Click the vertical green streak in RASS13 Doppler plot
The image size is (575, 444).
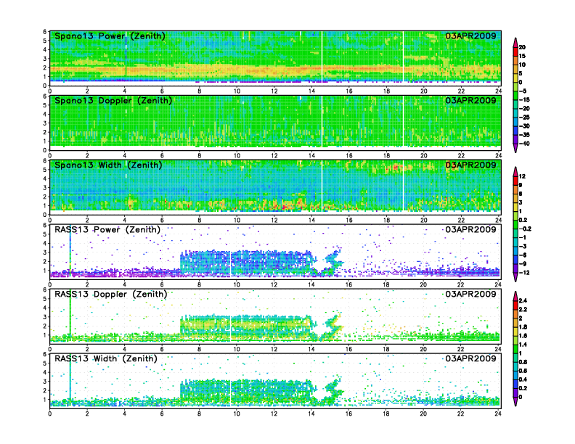70,315
